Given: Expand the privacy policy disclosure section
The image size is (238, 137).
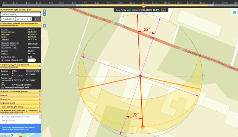Looking at the screenshot, I should tap(20, 111).
